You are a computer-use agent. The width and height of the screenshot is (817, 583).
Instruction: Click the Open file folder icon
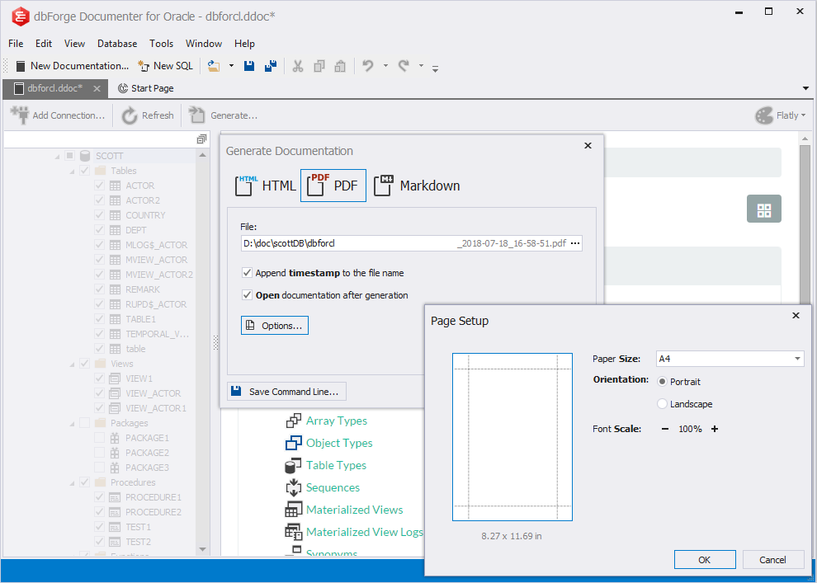[x=214, y=66]
